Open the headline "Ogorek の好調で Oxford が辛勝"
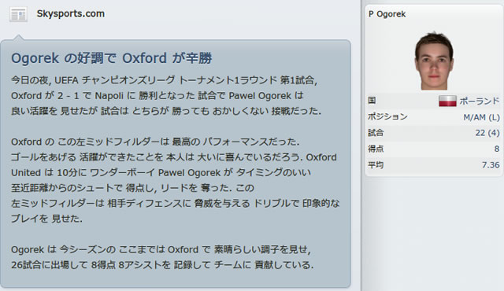Viewport: 504px width, 291px height. (112, 58)
